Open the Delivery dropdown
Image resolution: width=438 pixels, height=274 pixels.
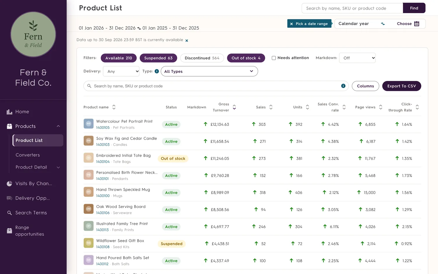point(121,71)
